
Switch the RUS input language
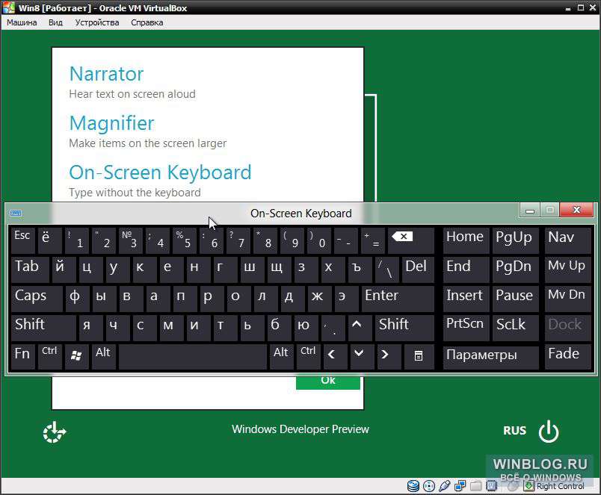pos(514,431)
